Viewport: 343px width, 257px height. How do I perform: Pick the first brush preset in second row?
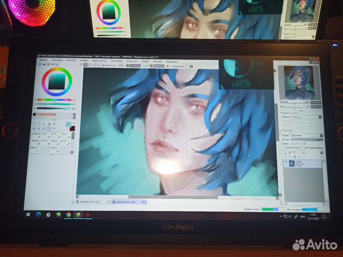[x=36, y=143]
